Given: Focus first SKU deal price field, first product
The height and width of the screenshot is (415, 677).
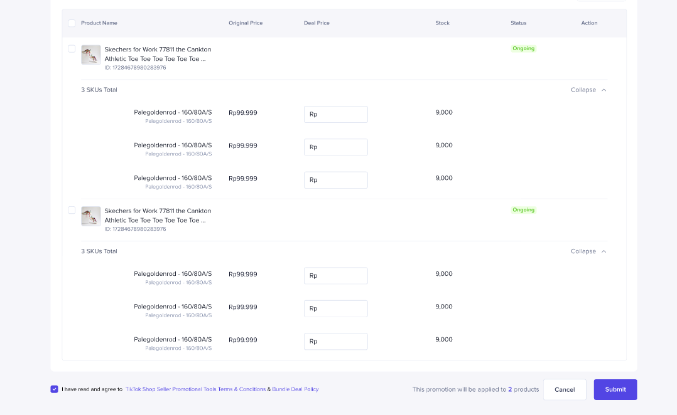Looking at the screenshot, I should click(336, 114).
